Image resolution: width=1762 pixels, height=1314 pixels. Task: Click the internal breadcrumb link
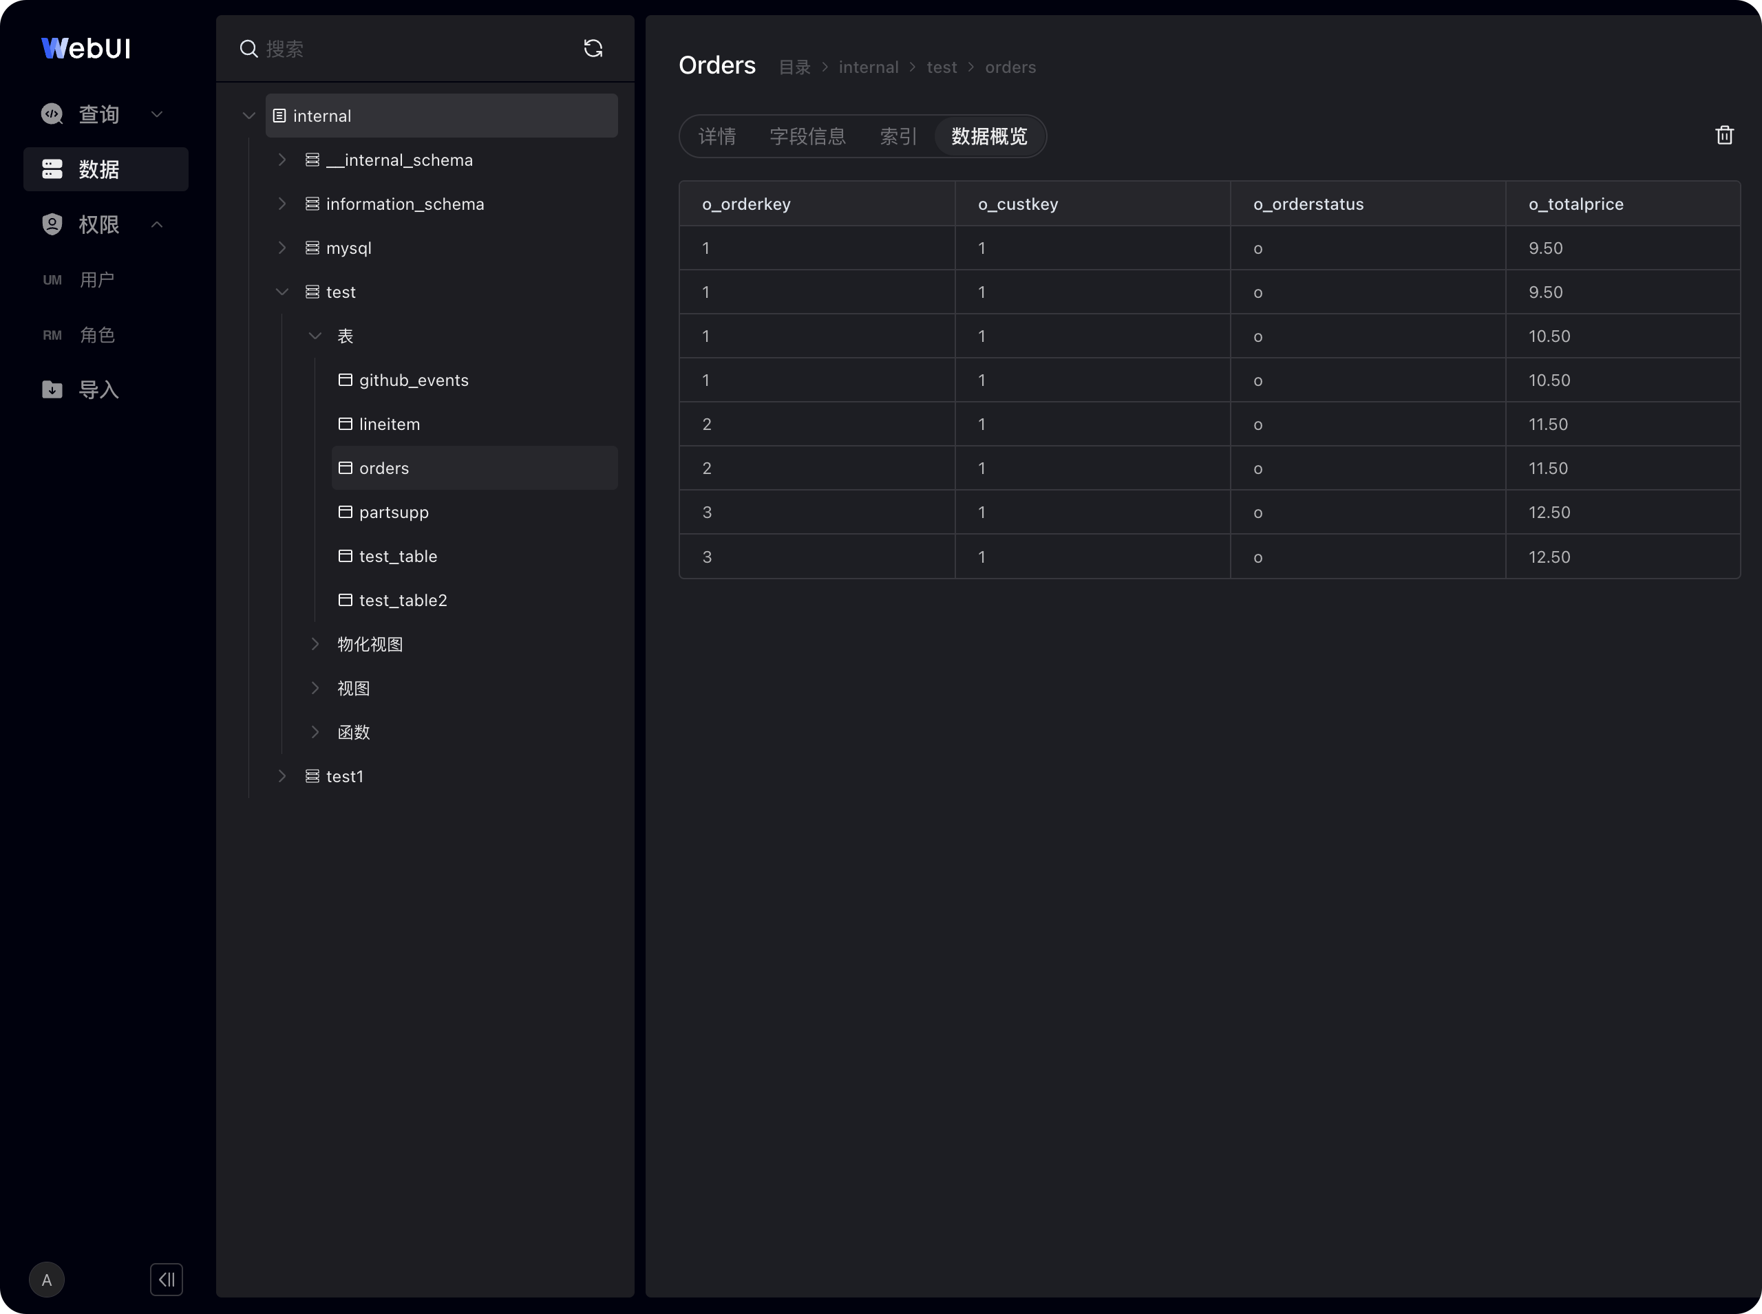[868, 67]
